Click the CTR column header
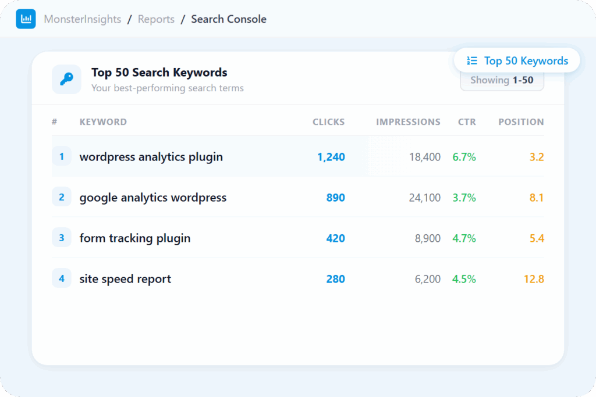Viewport: 596px width, 397px height. coord(467,122)
